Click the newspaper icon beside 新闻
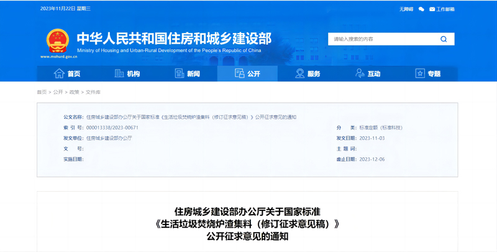This screenshot has width=497, height=252. point(179,73)
